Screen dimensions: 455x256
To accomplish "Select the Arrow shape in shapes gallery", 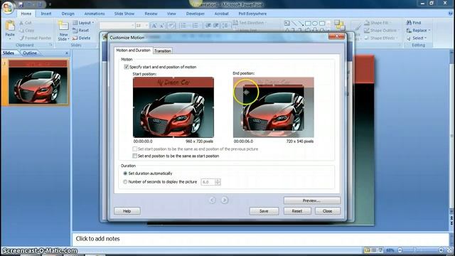I will (301, 23).
